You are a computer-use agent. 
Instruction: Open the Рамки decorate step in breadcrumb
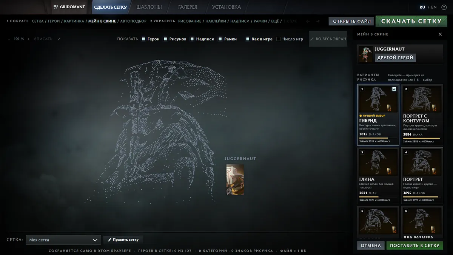tap(260, 21)
